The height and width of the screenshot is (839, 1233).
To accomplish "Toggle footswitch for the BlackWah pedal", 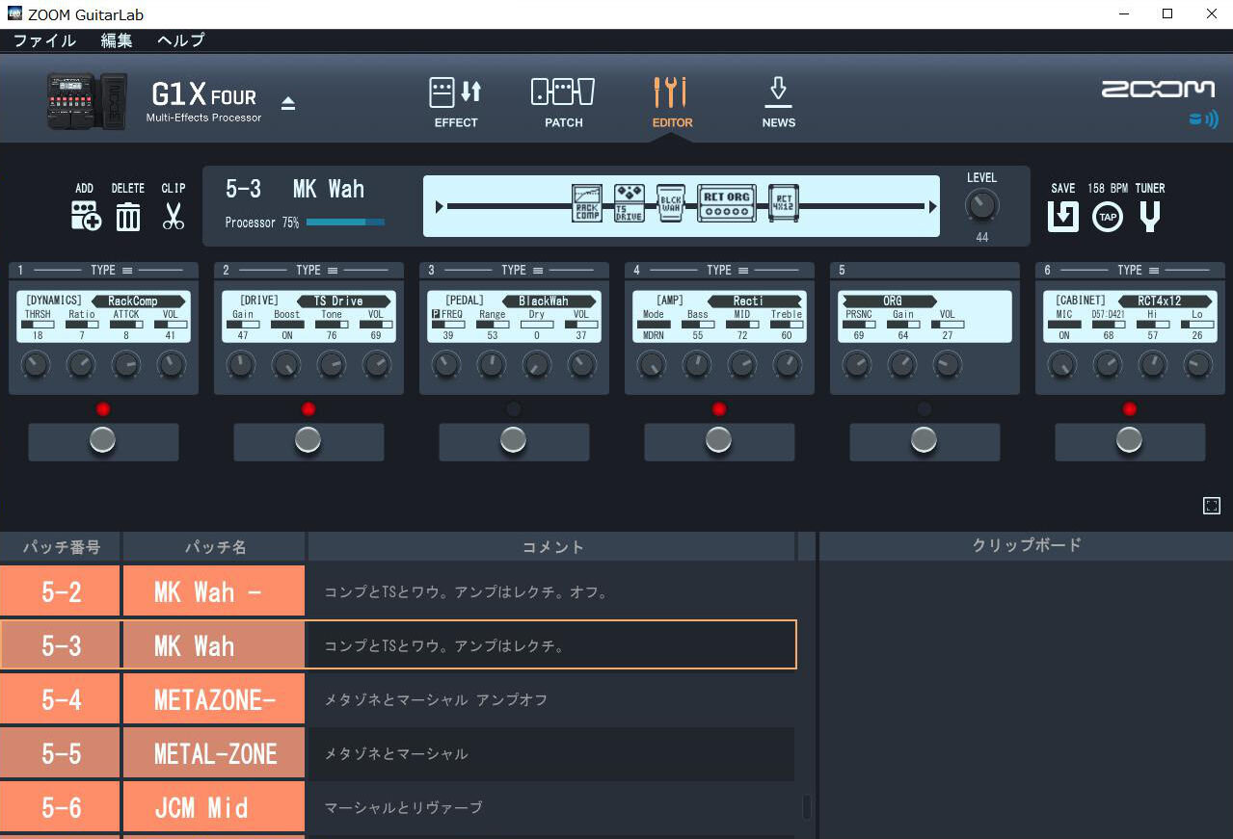I will tap(513, 440).
